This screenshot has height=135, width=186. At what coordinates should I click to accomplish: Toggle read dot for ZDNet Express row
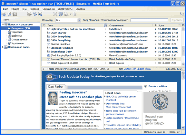(x=105, y=63)
